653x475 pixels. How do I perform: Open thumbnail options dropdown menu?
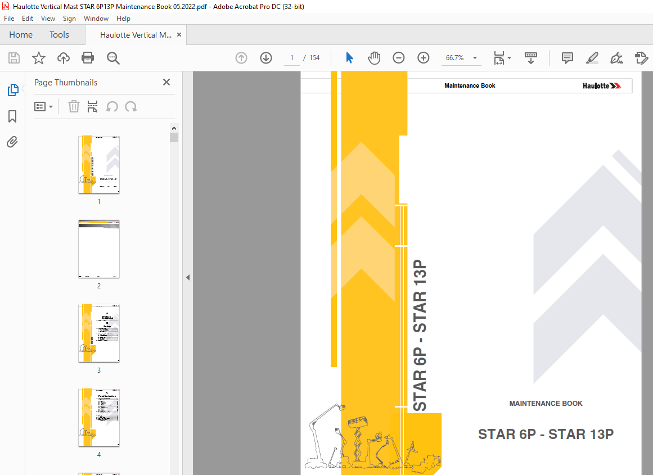pos(43,107)
